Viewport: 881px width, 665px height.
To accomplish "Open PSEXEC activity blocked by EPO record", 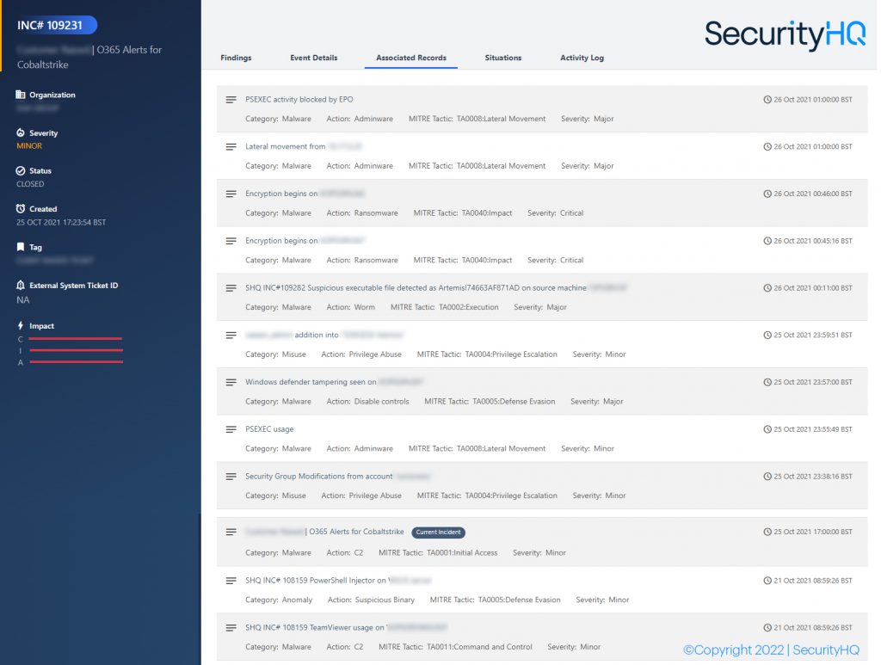I will pyautogui.click(x=299, y=100).
